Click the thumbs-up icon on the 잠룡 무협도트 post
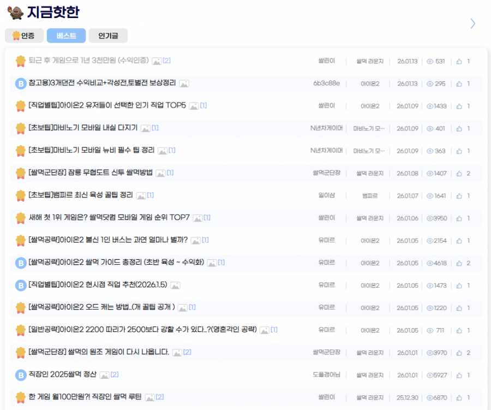Screen dimensions: 491x410 pos(459,173)
